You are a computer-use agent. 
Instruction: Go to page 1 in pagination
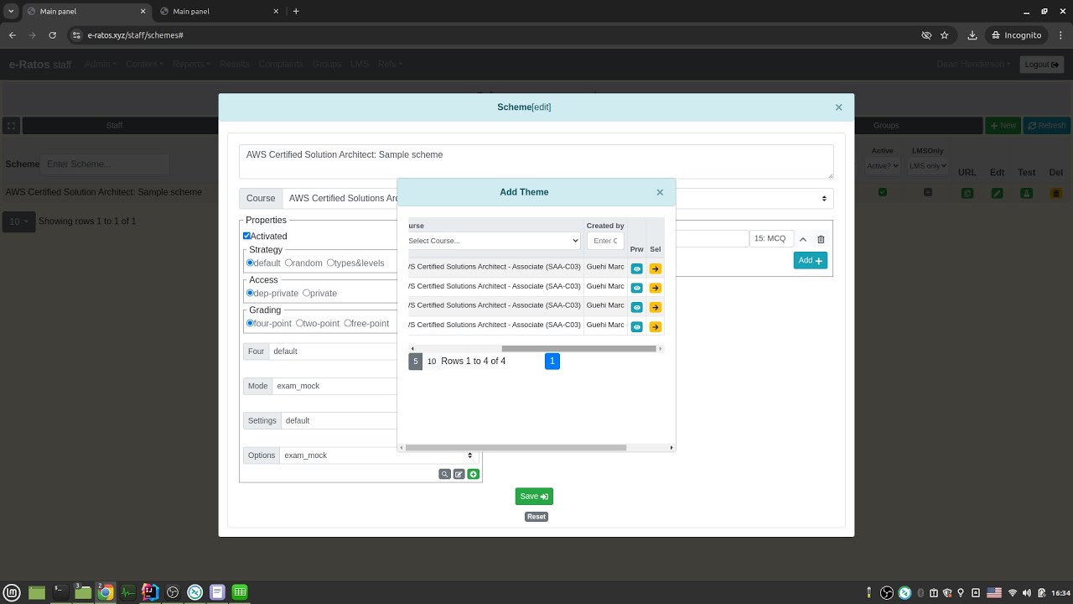coord(552,362)
